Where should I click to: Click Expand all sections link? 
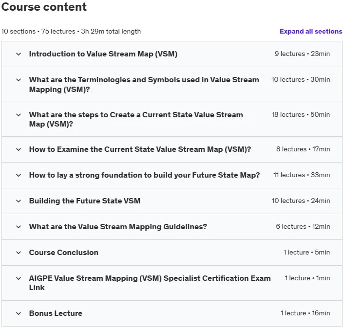[311, 31]
